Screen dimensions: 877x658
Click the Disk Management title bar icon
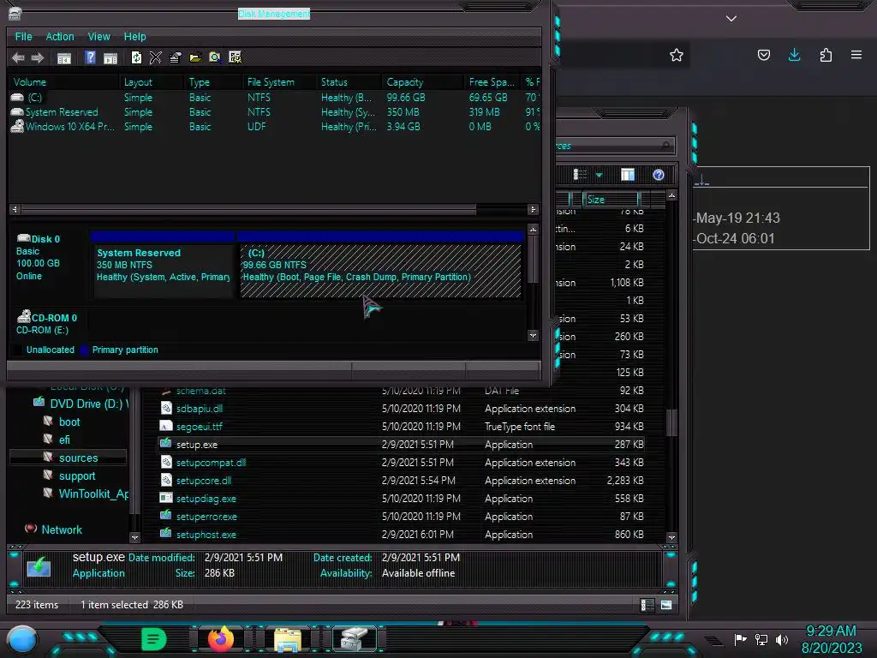[15, 14]
